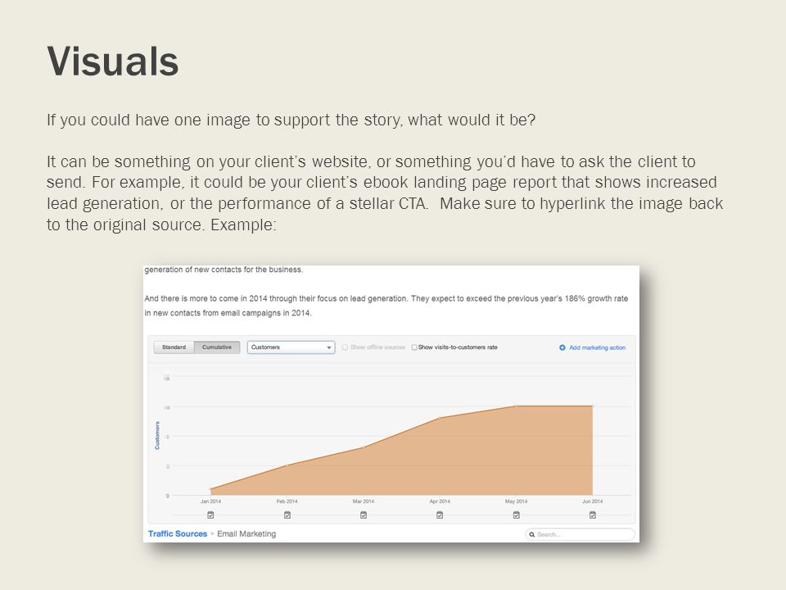
Task: Click the magnifier icon in the search box
Action: tap(532, 535)
